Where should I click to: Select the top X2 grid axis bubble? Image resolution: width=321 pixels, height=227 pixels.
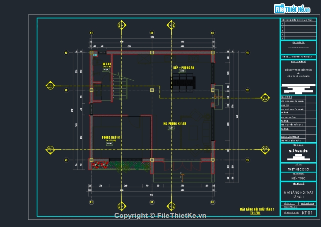click(152, 33)
